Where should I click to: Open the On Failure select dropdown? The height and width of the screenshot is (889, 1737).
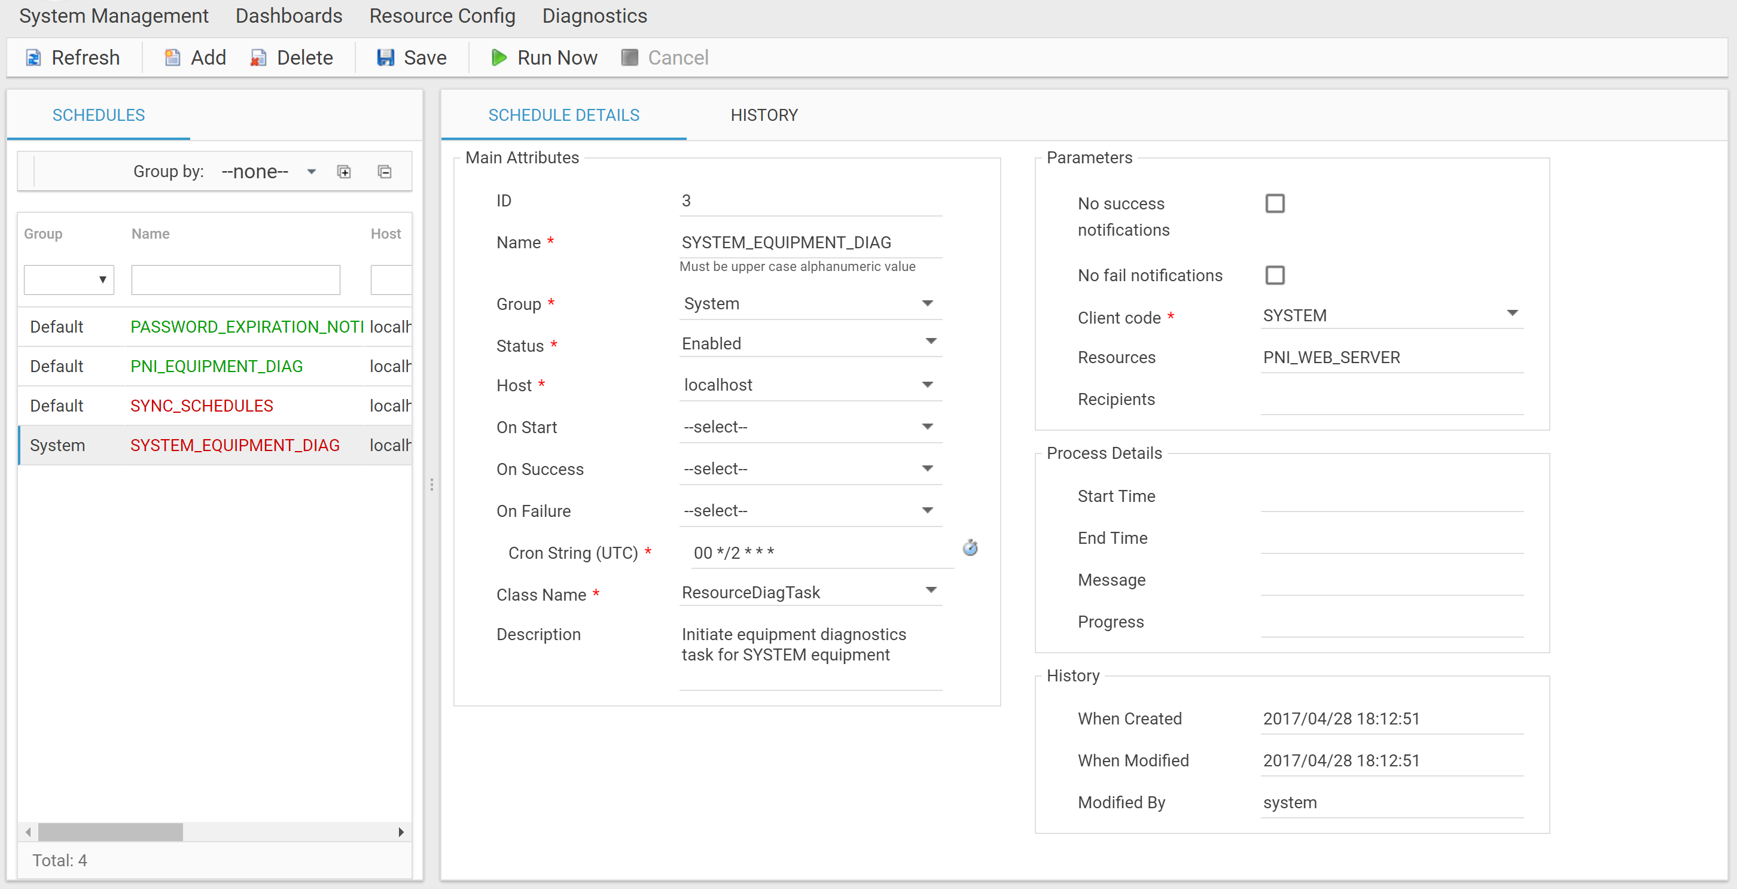click(x=810, y=510)
